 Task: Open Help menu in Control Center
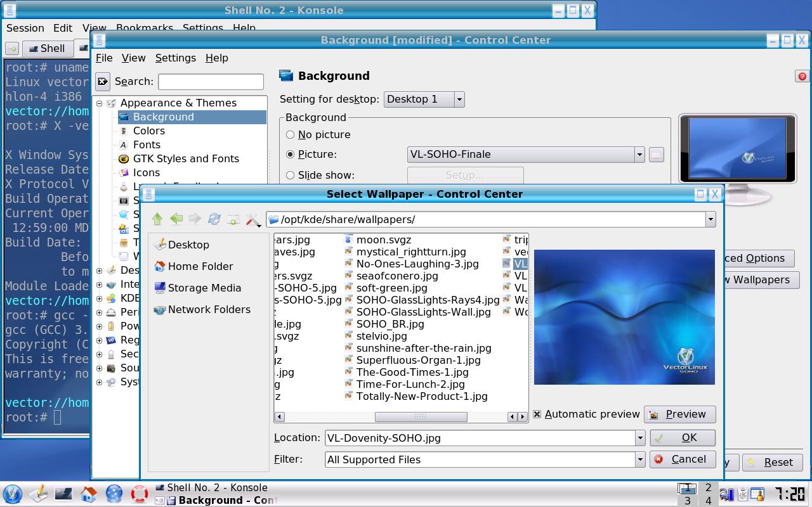pyautogui.click(x=216, y=58)
